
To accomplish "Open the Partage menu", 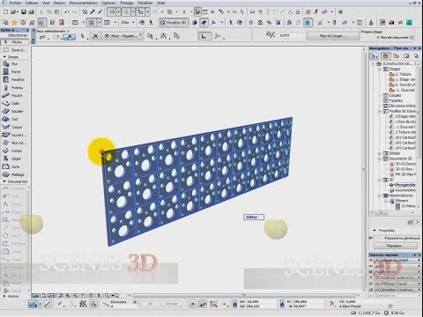I will (x=127, y=3).
